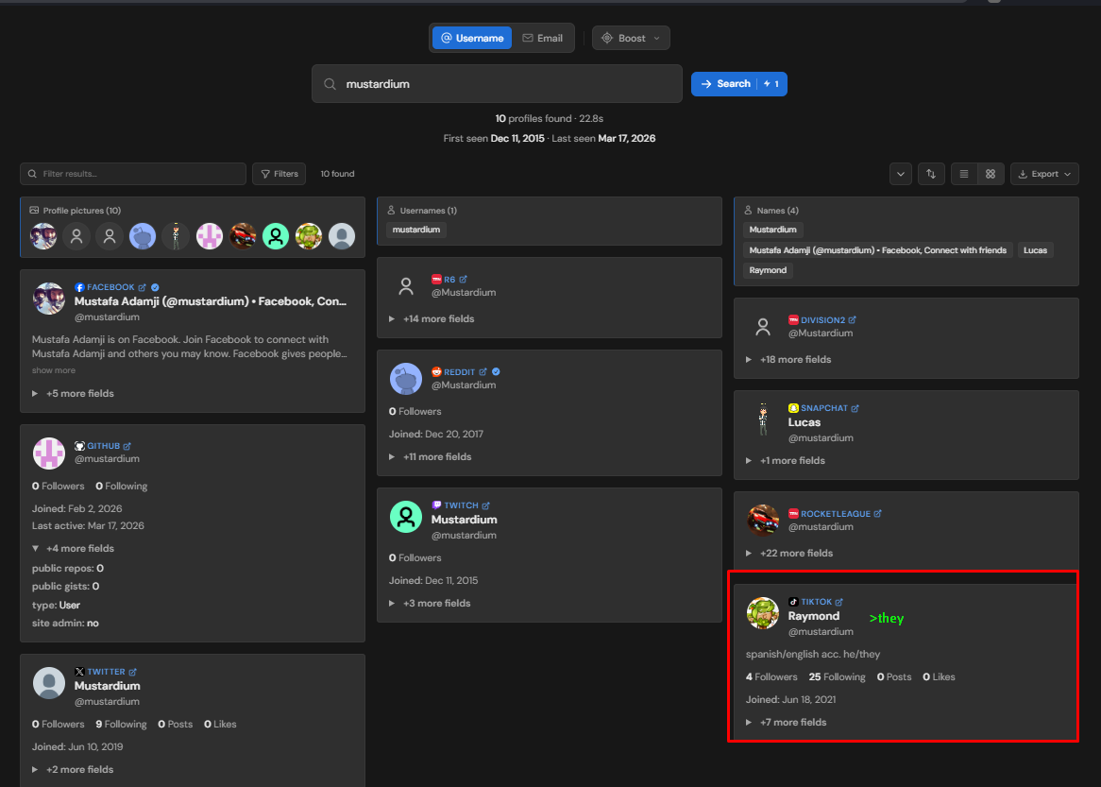Click the DIVISION2 platform link
This screenshot has width=1101, height=787.
(823, 319)
